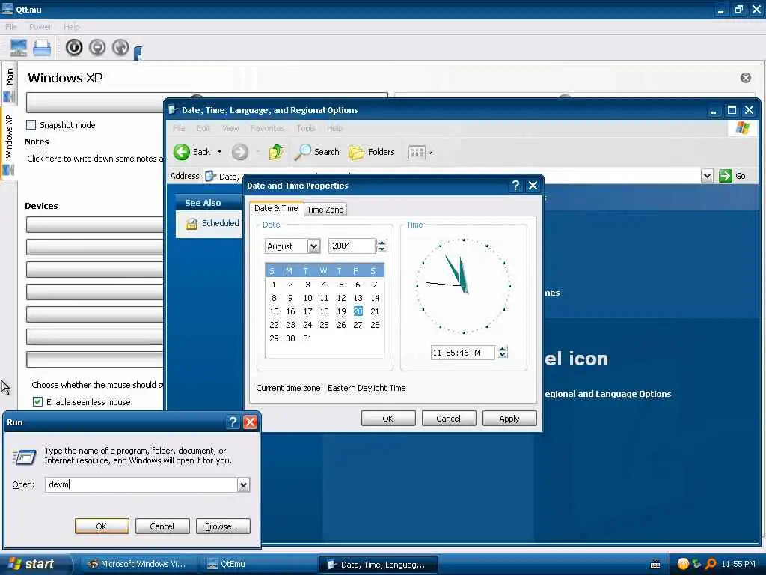This screenshot has width=766, height=575.
Task: Click the Forward arrow in explorer toolbar
Action: click(x=240, y=152)
